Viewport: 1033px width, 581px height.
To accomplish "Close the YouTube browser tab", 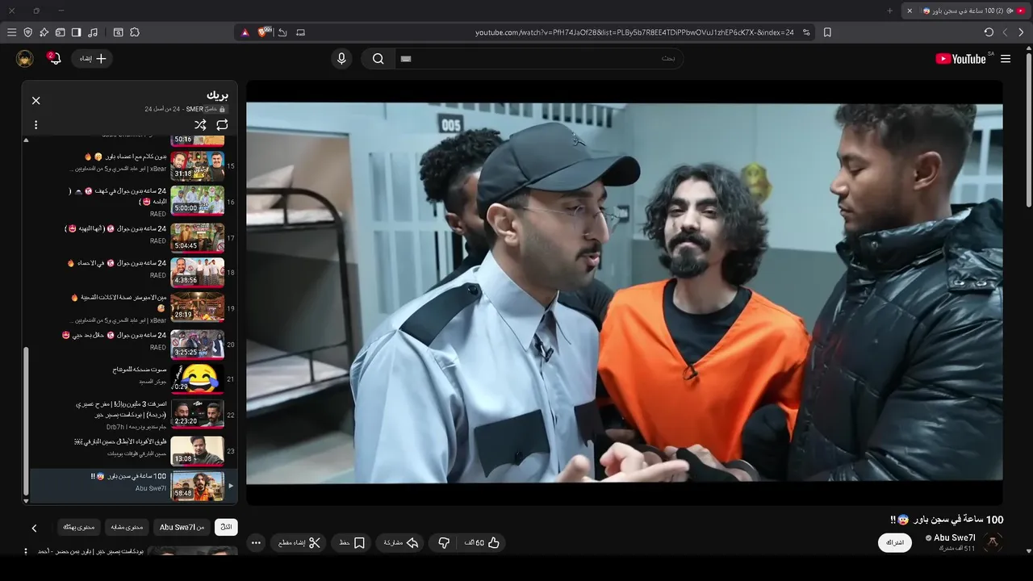I will (x=910, y=10).
